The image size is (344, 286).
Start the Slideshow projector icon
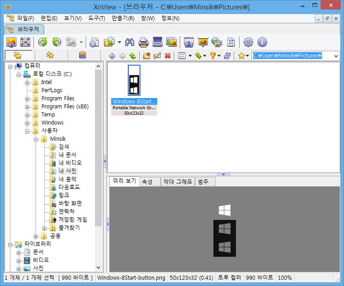[x=203, y=42]
